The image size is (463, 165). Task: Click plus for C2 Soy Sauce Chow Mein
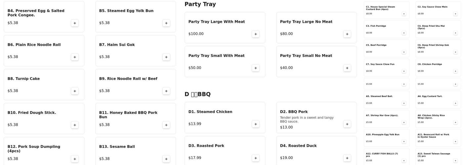click(455, 14)
